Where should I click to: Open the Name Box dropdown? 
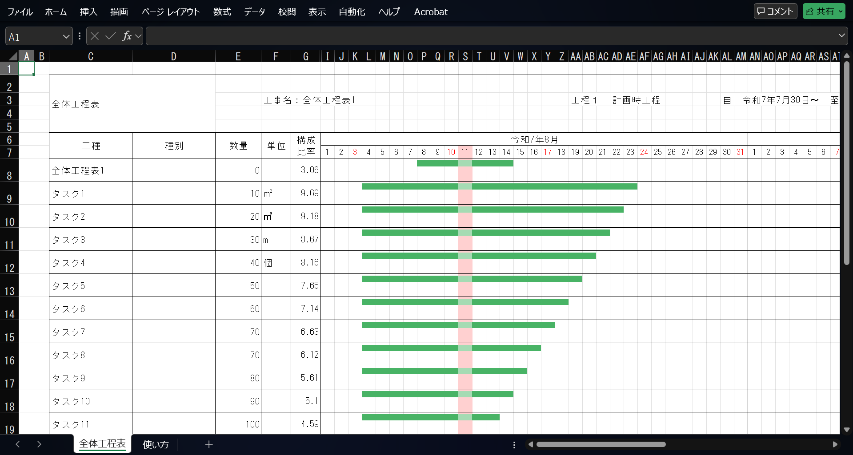pos(66,36)
